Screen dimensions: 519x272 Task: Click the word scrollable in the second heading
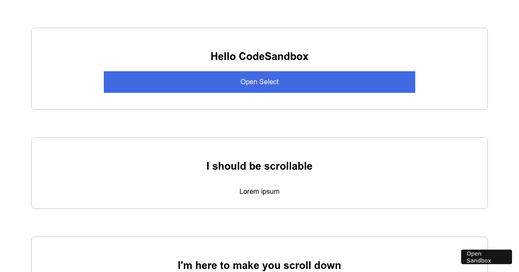(x=288, y=166)
